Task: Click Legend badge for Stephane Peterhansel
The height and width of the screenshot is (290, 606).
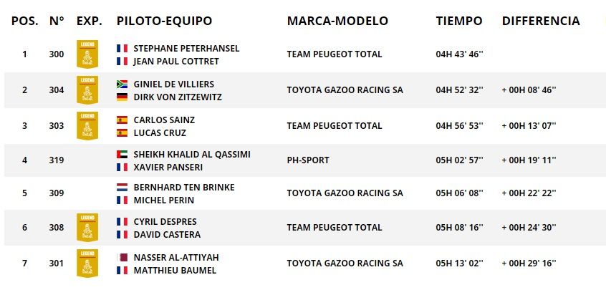Action: (87, 54)
